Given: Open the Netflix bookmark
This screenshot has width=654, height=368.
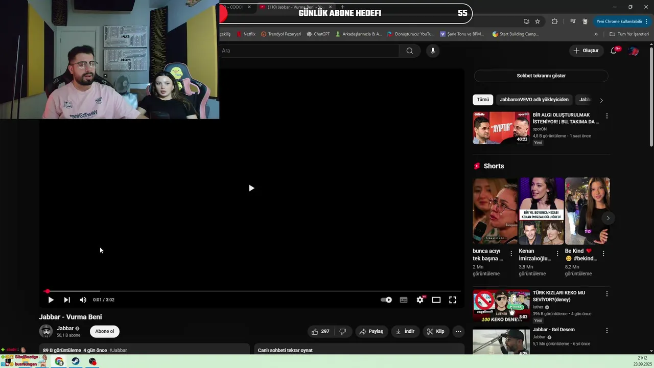Looking at the screenshot, I should coord(246,34).
